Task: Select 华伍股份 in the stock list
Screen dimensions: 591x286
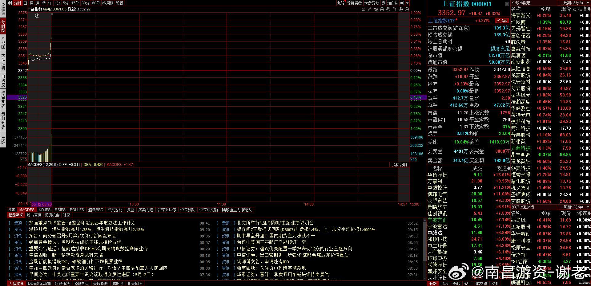Action: point(469,175)
